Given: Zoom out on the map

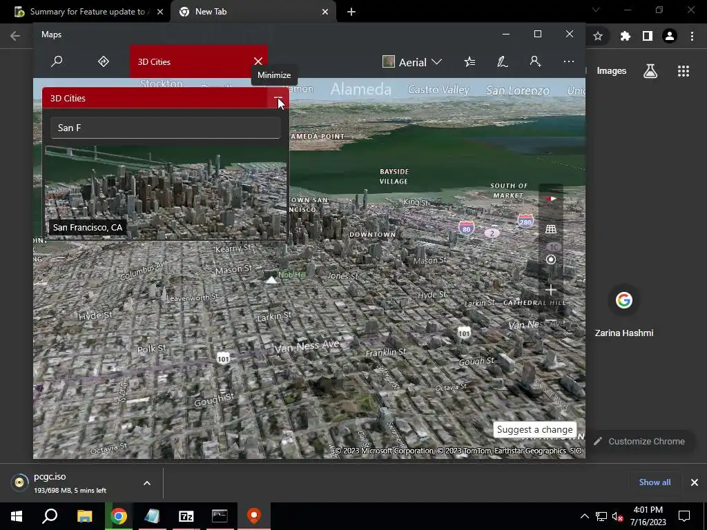Looking at the screenshot, I should (x=551, y=320).
